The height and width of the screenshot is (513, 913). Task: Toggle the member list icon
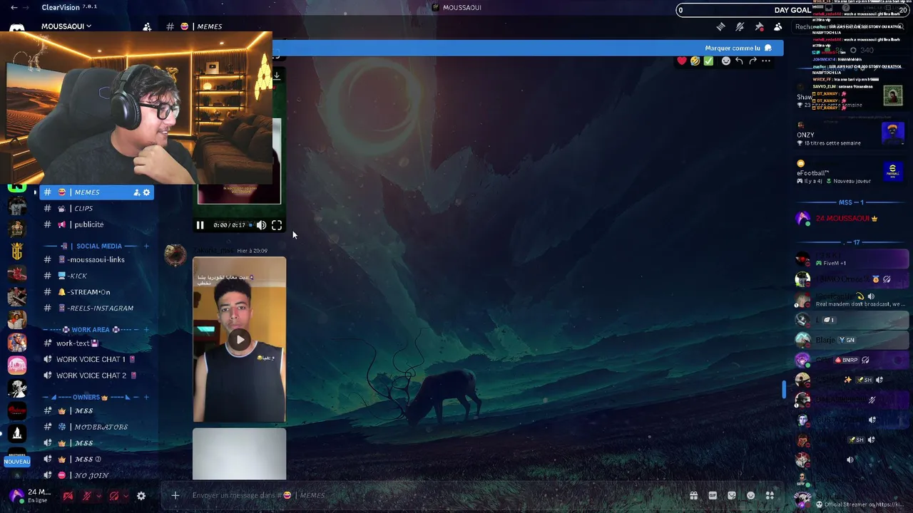click(x=777, y=26)
